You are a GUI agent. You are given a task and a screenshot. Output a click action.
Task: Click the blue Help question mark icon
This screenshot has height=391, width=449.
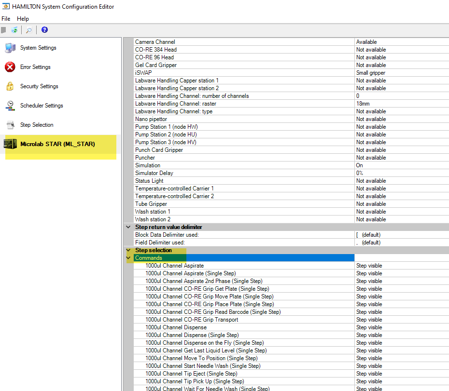click(44, 30)
